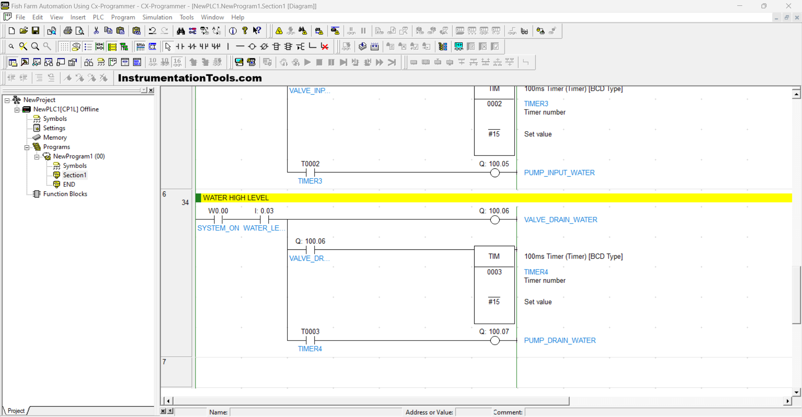Open print preview icon
Image resolution: width=802 pixels, height=417 pixels.
(x=80, y=31)
